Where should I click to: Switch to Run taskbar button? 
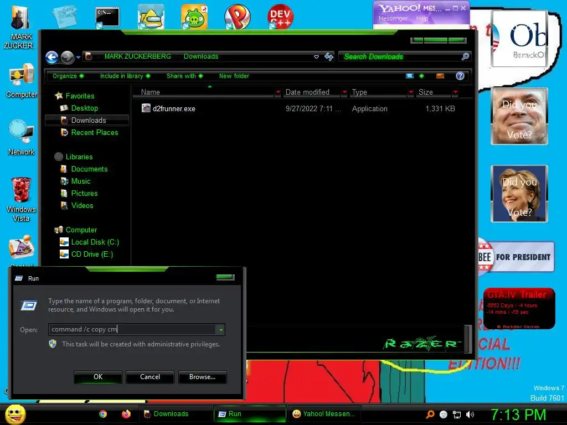click(x=250, y=414)
